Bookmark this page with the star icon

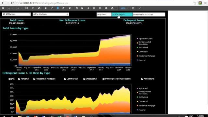(x=195, y=3)
